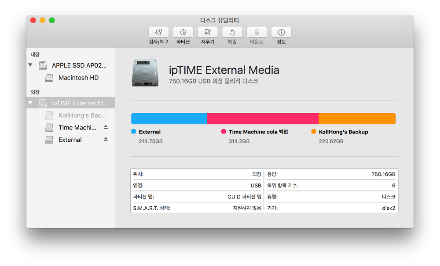The height and width of the screenshot is (266, 440).
Task: Click the blue External partition bar segment
Action: coord(169,119)
